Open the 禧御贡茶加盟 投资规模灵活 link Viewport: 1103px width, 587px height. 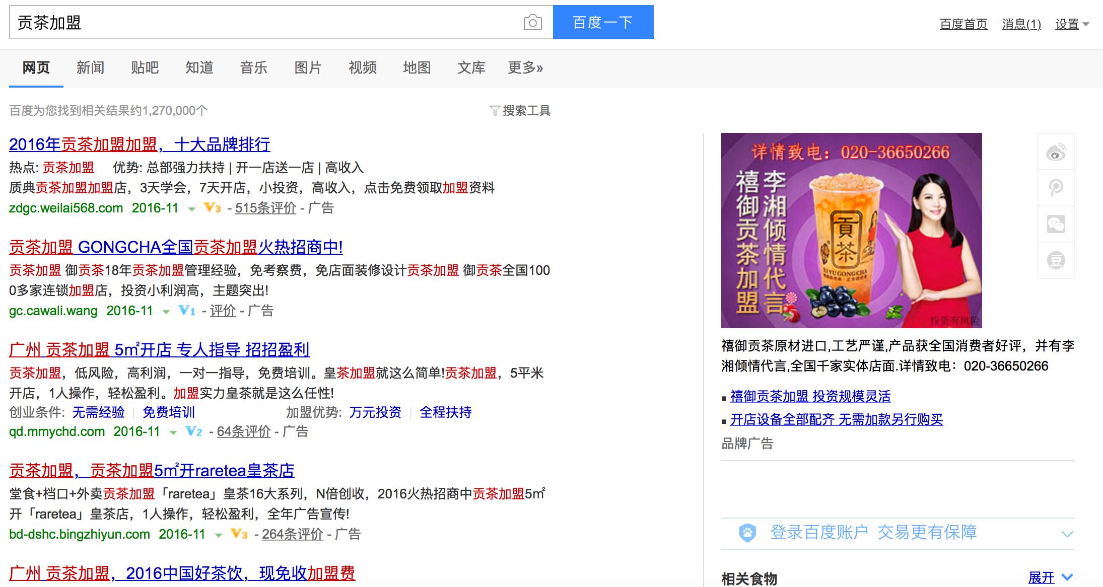coord(810,396)
